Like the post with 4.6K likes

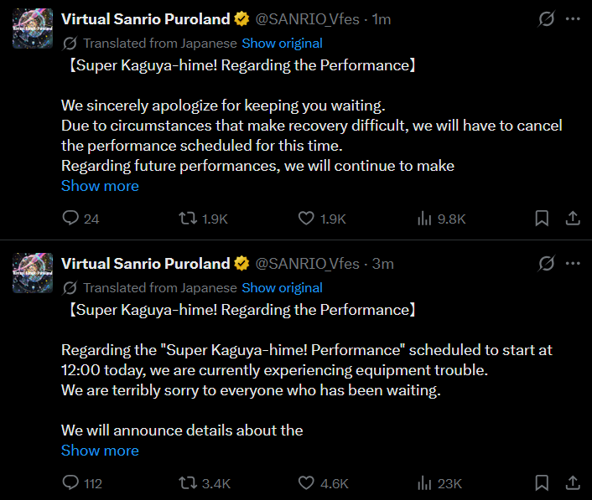point(307,483)
